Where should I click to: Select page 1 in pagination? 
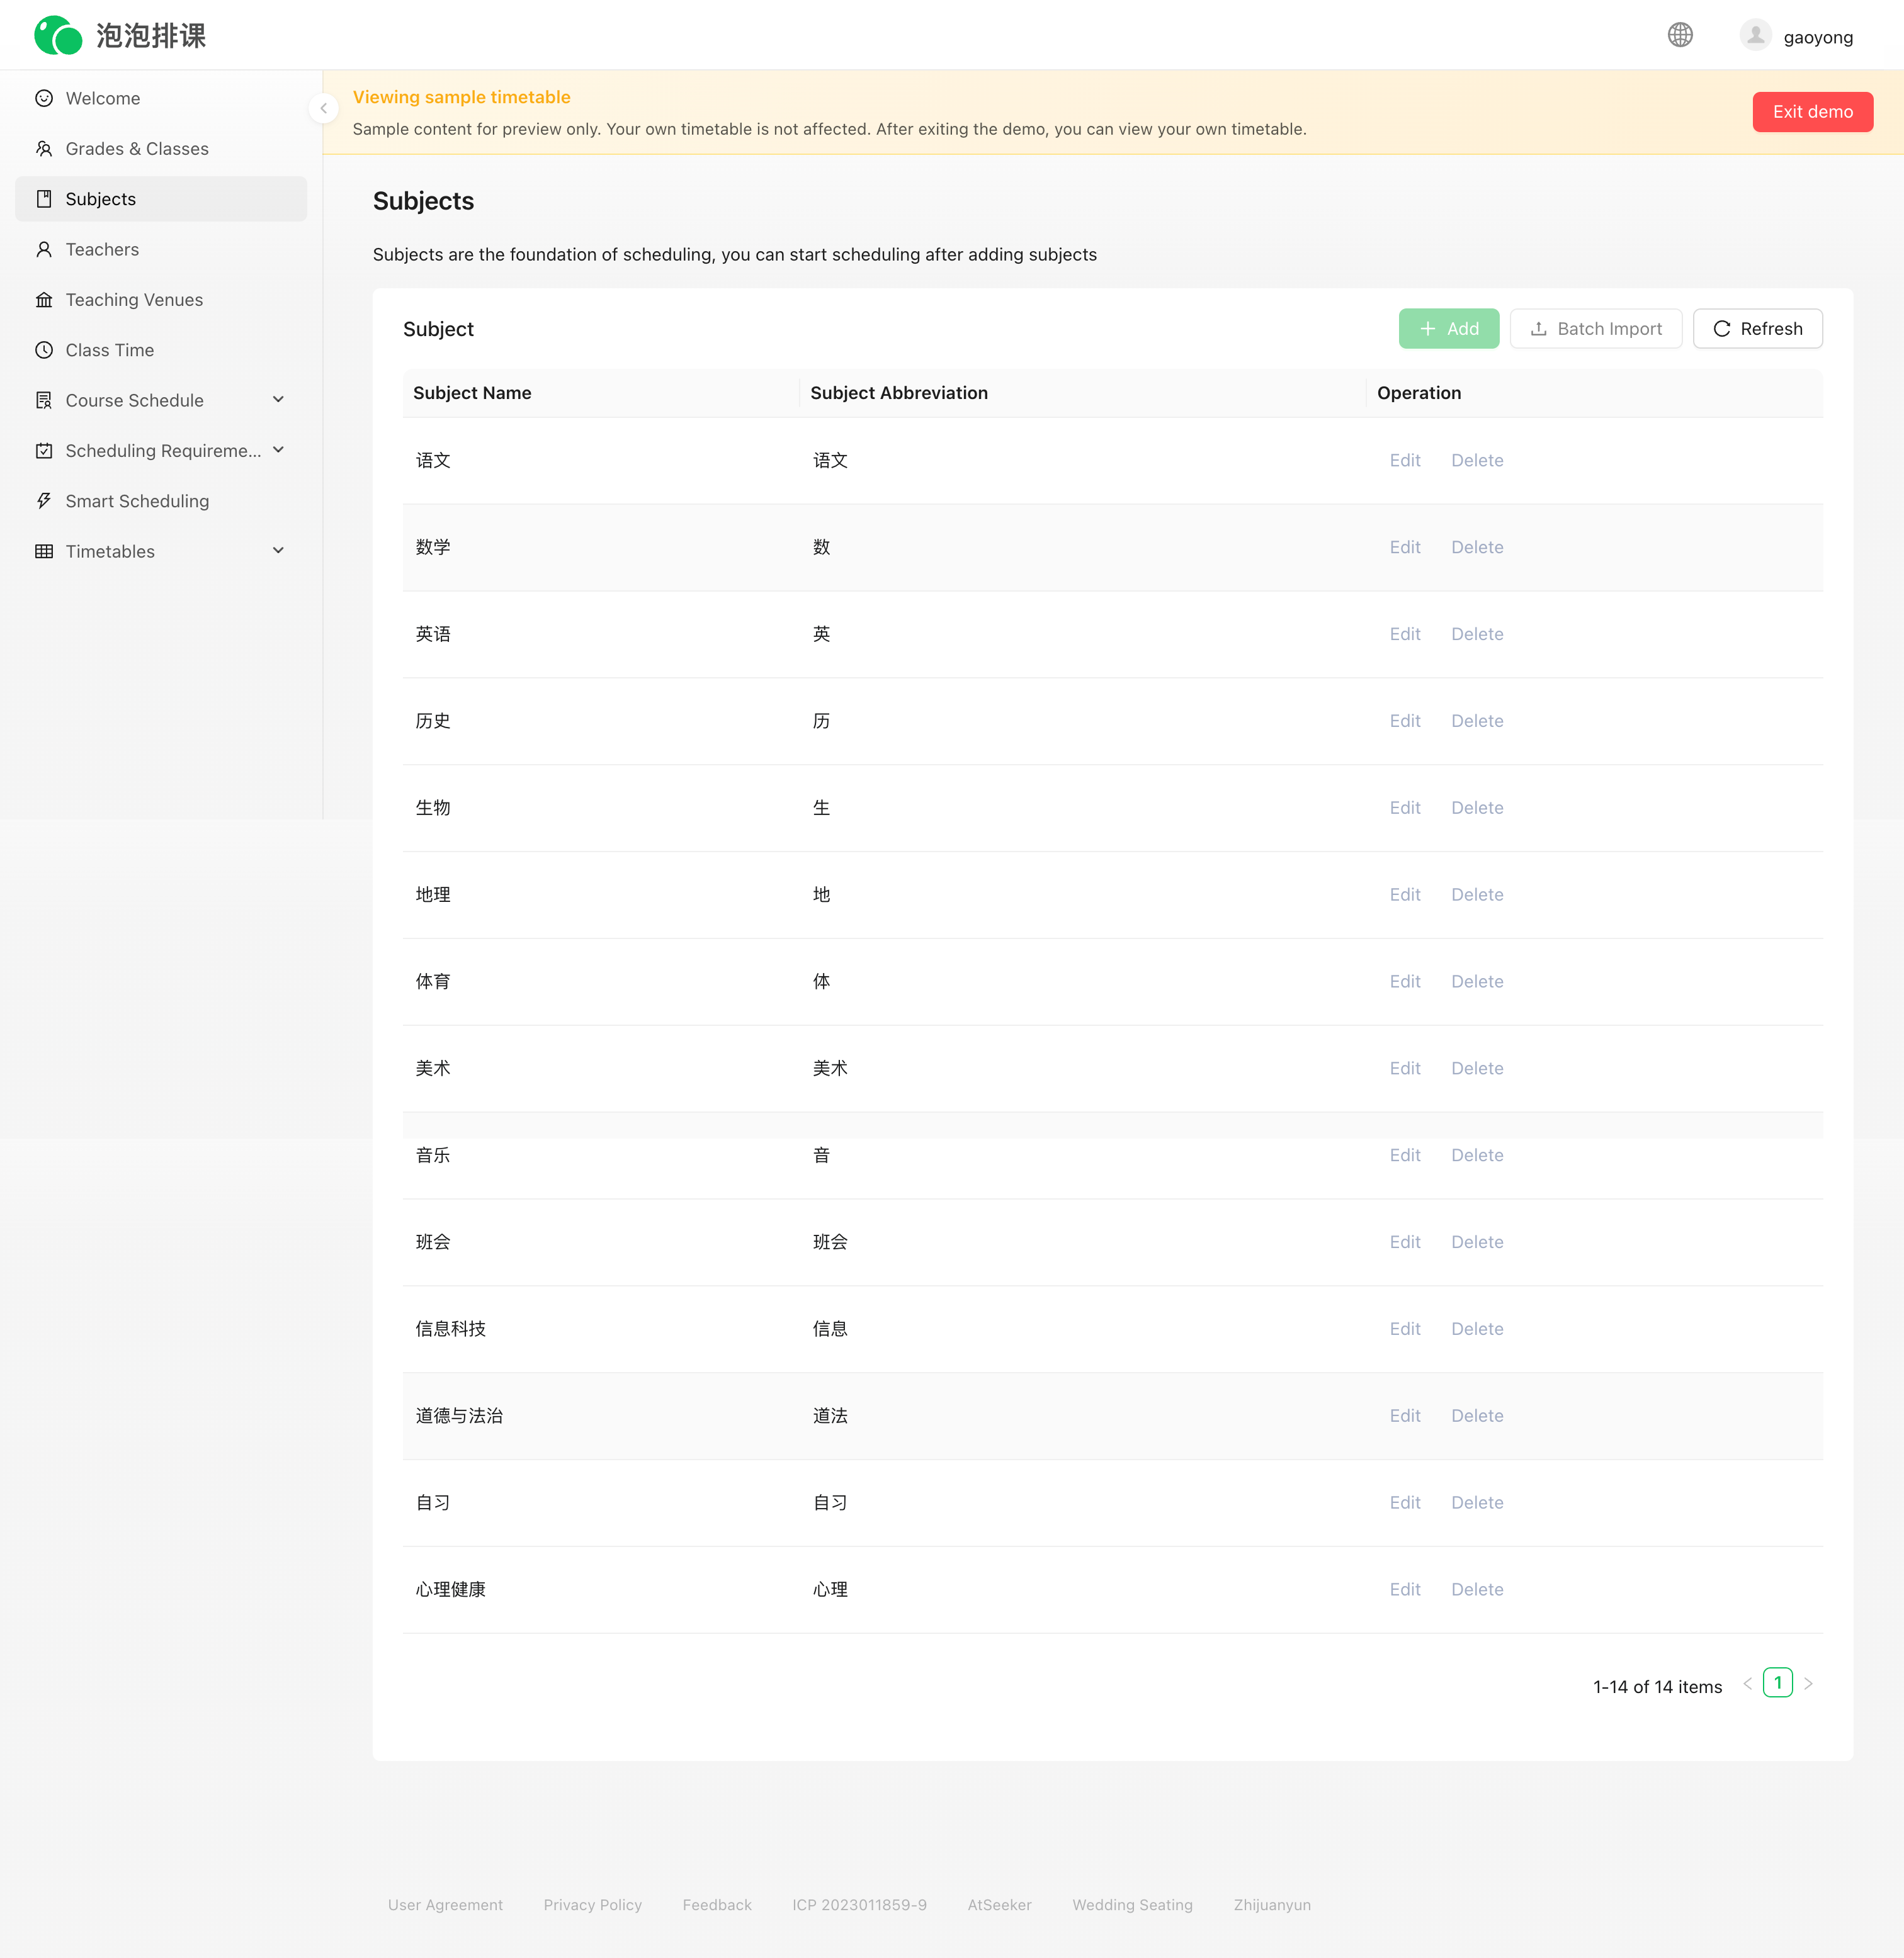(1778, 1683)
